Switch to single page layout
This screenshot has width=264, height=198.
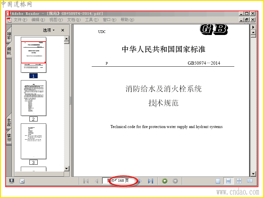218,181
